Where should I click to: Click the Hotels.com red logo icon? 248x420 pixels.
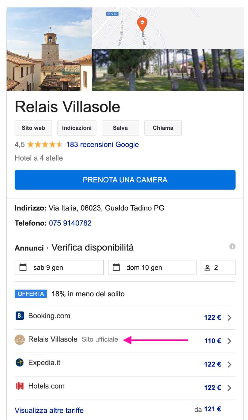(20, 386)
